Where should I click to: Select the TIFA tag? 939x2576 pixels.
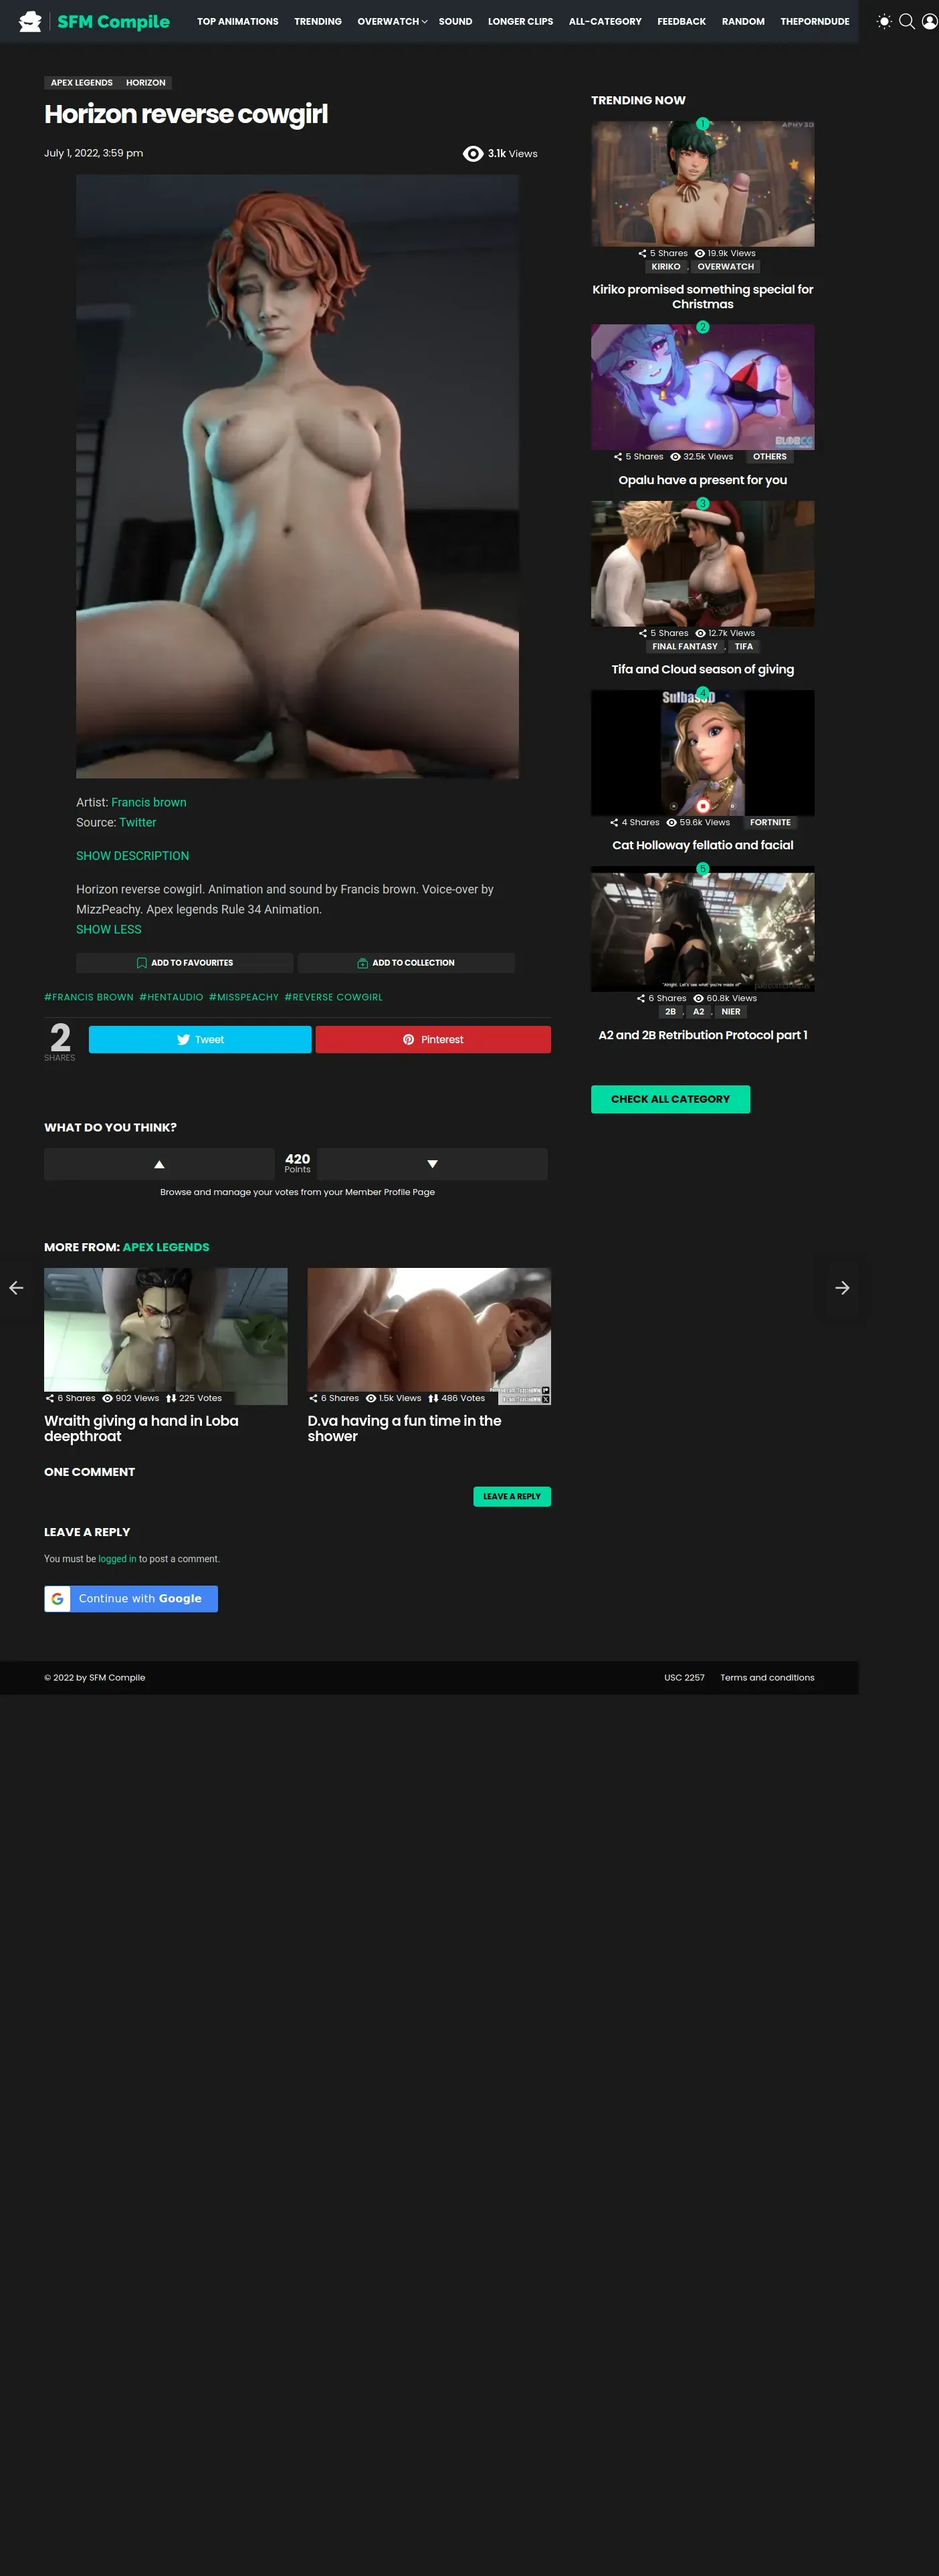(744, 647)
